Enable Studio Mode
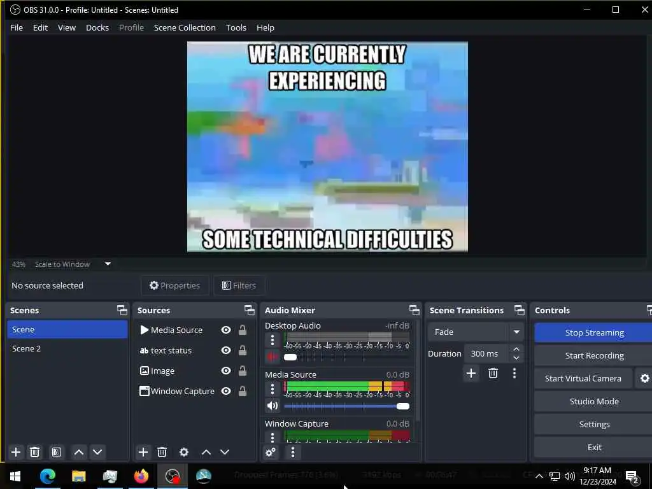The image size is (652, 489). coord(594,401)
